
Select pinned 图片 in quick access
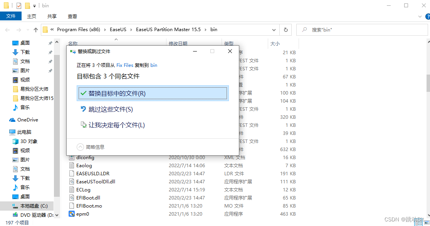tap(25, 71)
